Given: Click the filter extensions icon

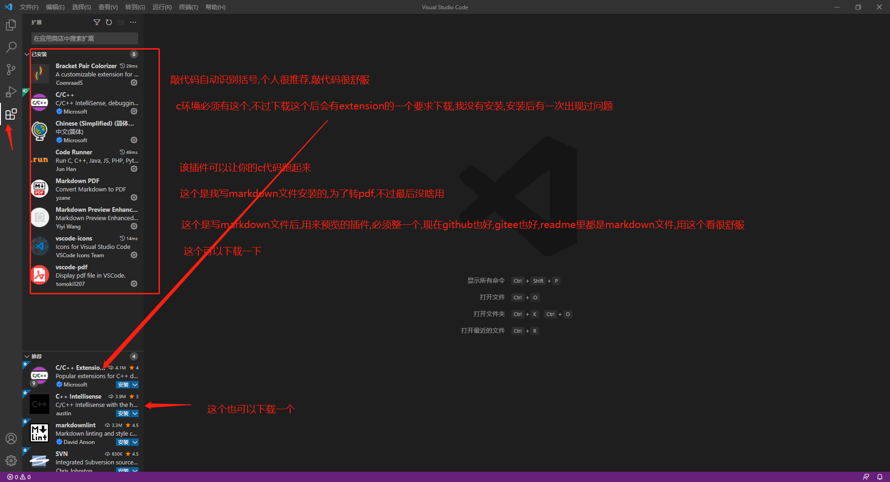Looking at the screenshot, I should (97, 22).
